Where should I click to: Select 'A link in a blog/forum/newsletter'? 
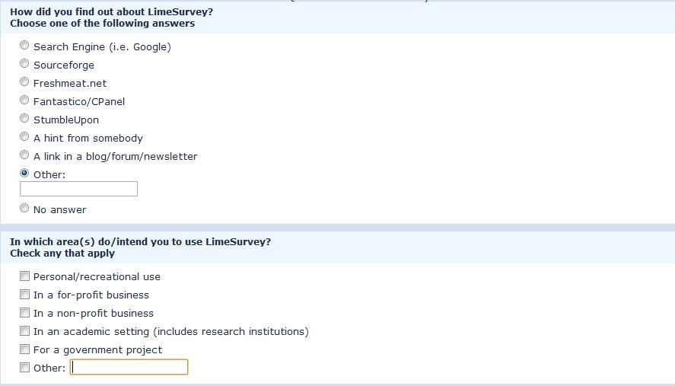pos(24,155)
